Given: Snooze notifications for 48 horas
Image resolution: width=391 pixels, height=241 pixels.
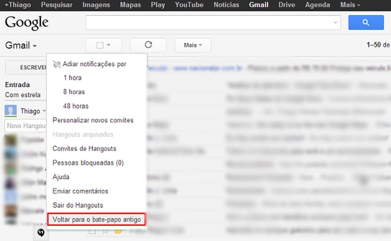Looking at the screenshot, I should (76, 106).
